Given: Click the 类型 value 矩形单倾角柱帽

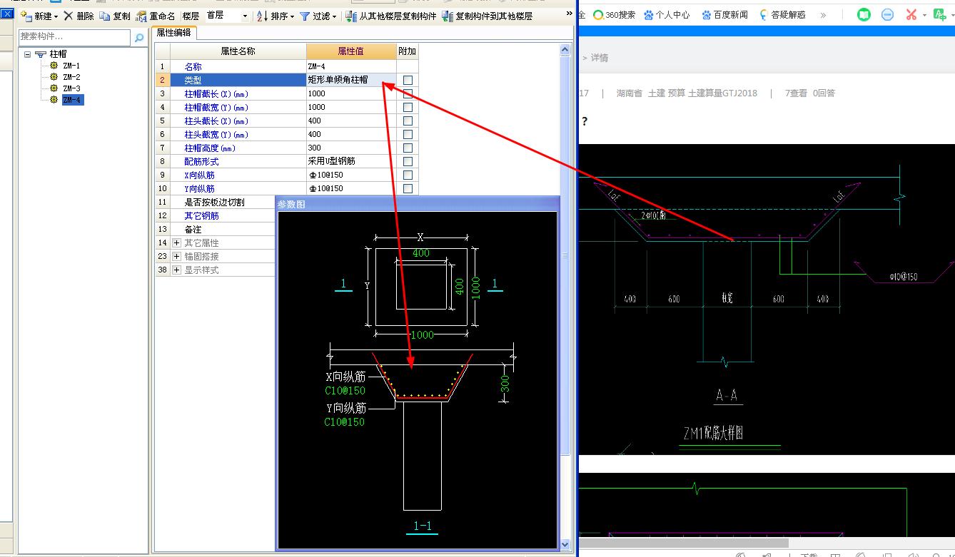Looking at the screenshot, I should pyautogui.click(x=351, y=80).
